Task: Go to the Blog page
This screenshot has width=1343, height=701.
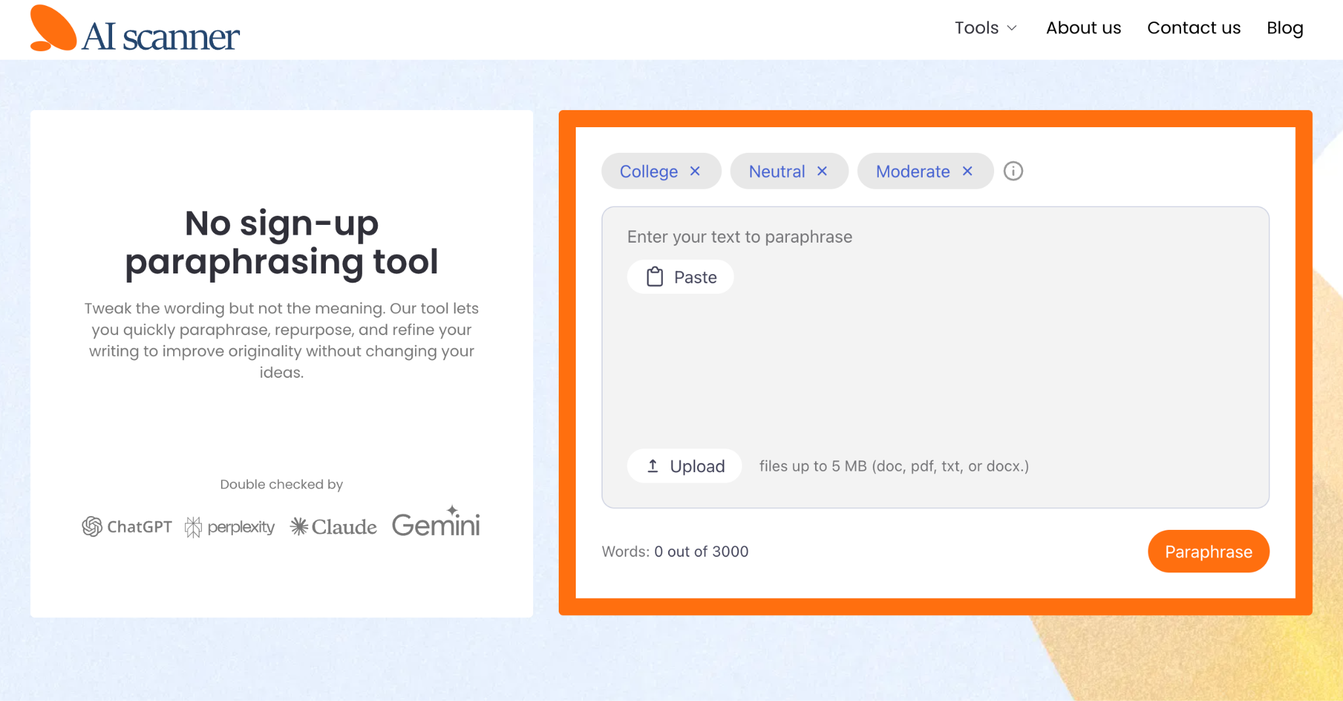Action: [1285, 28]
